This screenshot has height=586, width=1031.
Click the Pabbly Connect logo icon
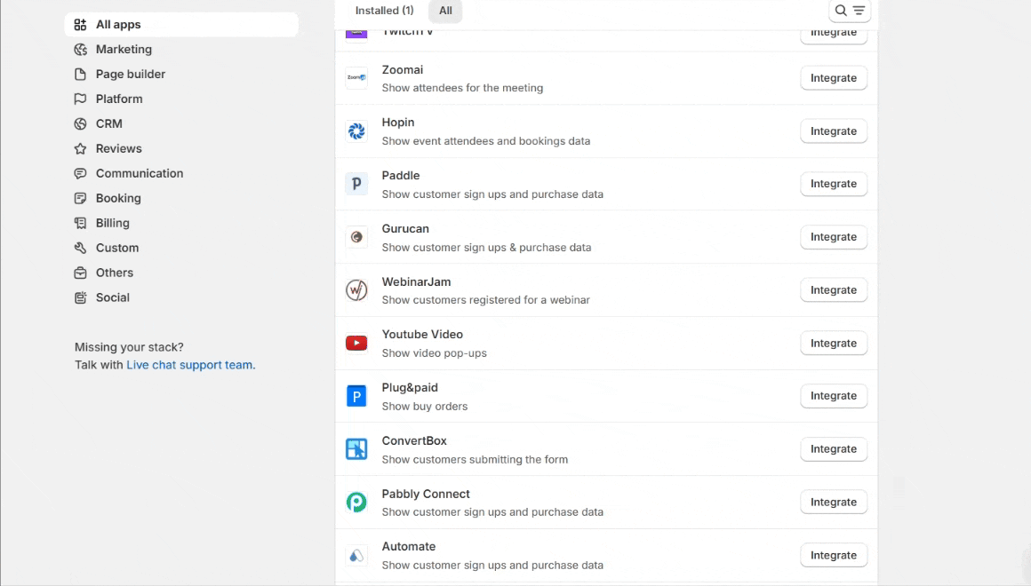(356, 503)
